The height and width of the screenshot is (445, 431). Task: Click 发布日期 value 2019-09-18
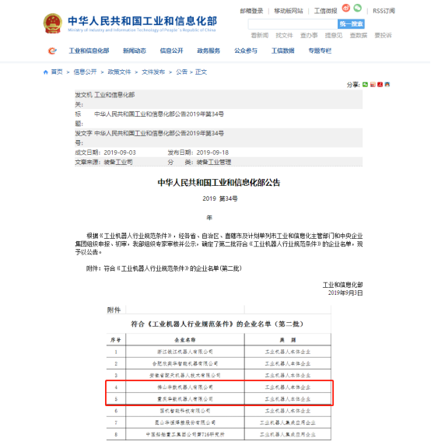(212, 152)
